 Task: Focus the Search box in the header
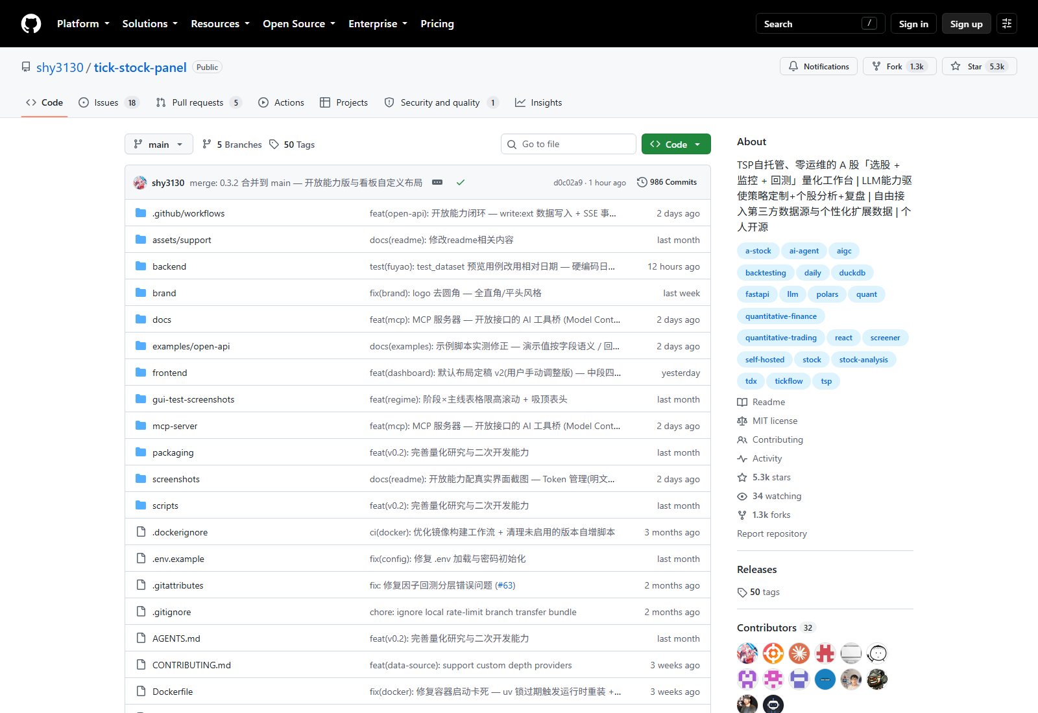click(x=820, y=24)
